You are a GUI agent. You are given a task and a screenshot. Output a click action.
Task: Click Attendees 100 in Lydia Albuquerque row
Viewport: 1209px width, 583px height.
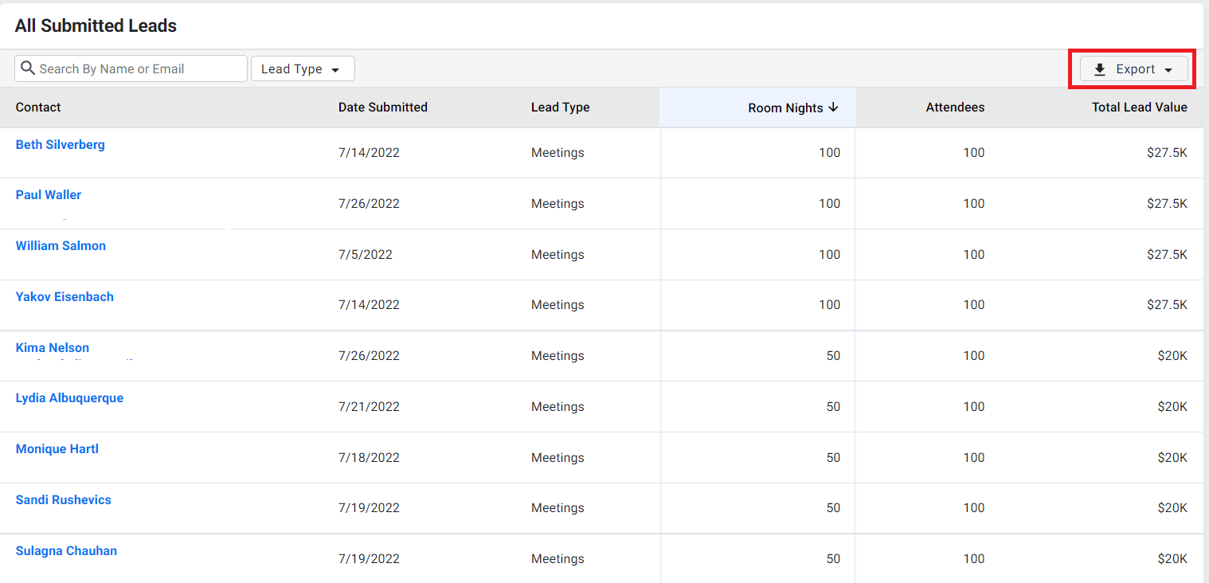point(973,406)
